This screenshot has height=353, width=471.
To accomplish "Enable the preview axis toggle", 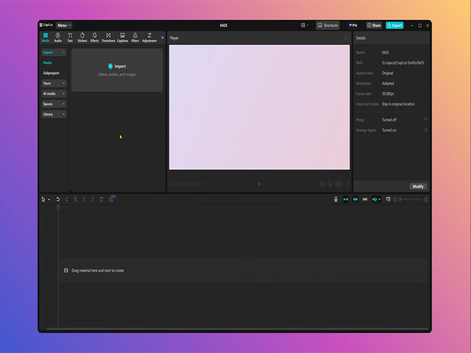I will tap(375, 200).
